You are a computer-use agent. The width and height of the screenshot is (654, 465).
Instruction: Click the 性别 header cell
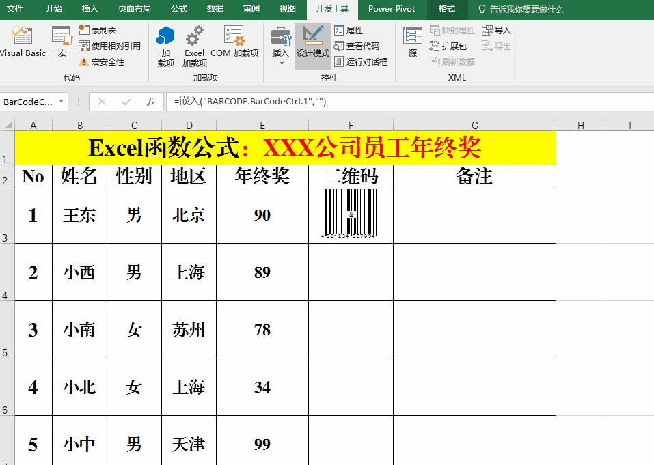tap(135, 176)
